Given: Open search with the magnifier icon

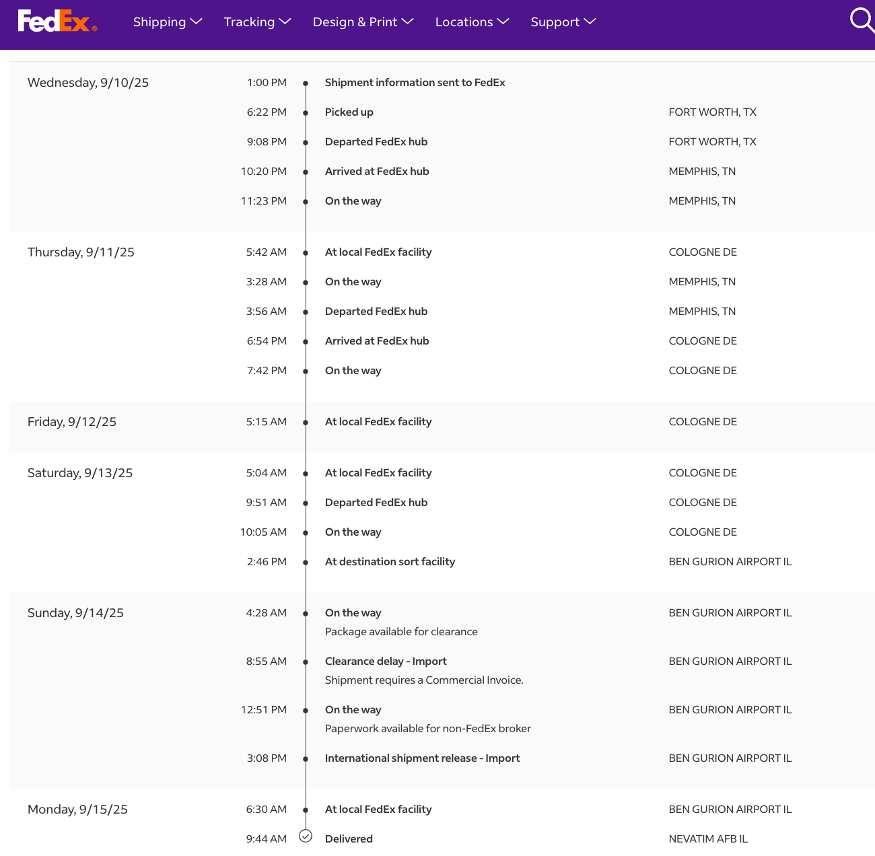Looking at the screenshot, I should (x=861, y=20).
